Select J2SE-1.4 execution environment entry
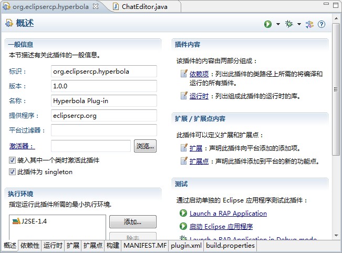Viewport: 342px width, 253px height. [x=29, y=221]
